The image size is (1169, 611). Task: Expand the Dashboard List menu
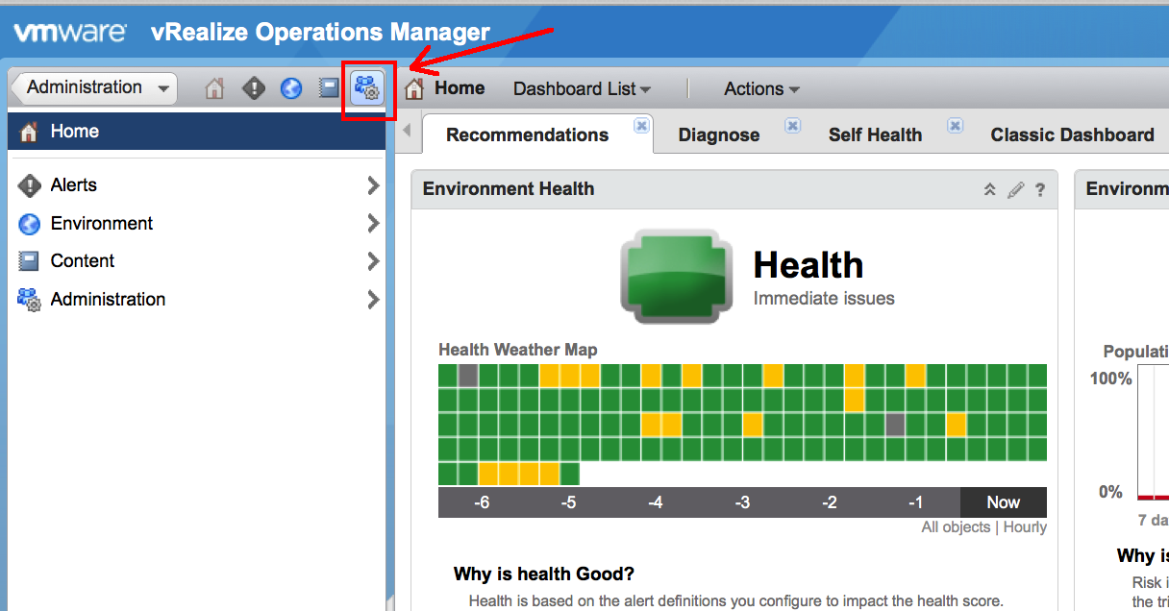(582, 89)
